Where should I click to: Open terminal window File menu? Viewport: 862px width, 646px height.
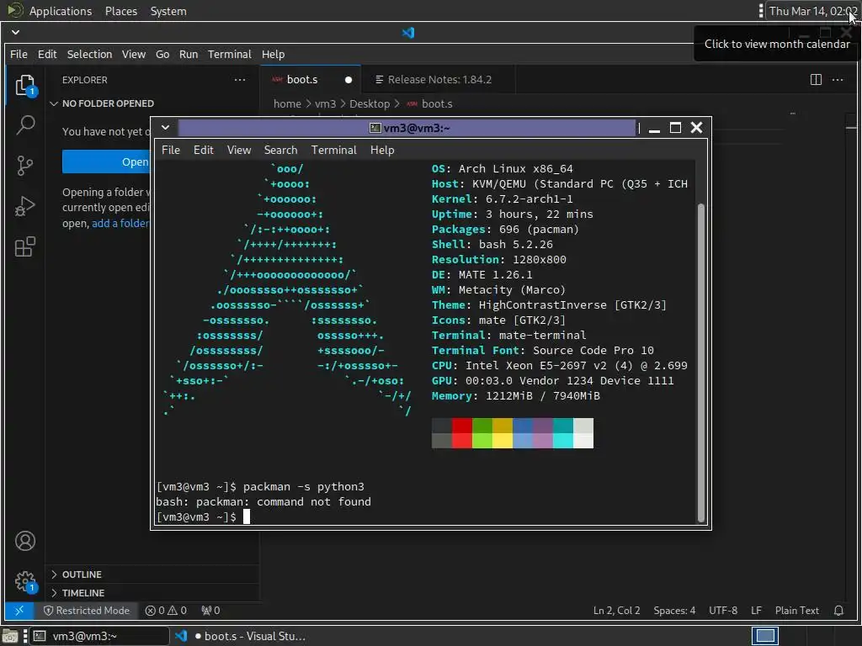point(170,150)
